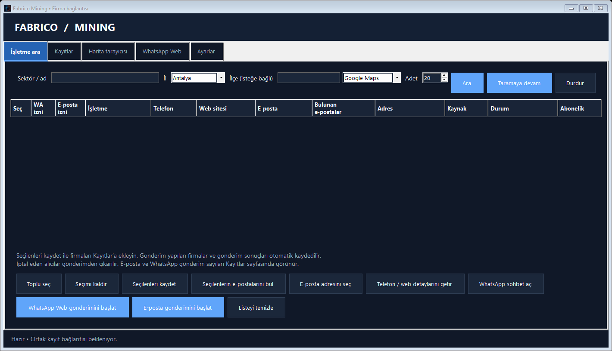Sort by the İşletme column header
The image size is (612, 351).
[118, 108]
